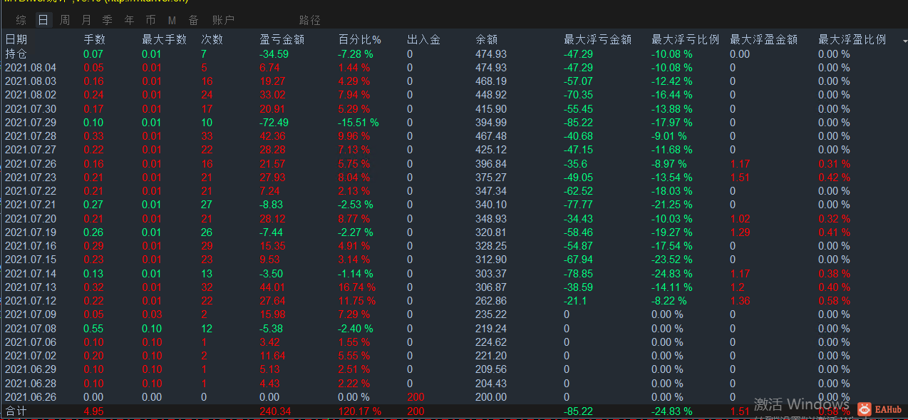Screen dimensions: 908x420
Task: Select the 2021.07.21 date row
Action: (x=454, y=205)
